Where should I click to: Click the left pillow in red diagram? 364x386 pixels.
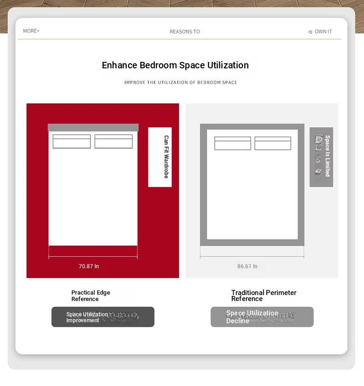click(71, 141)
